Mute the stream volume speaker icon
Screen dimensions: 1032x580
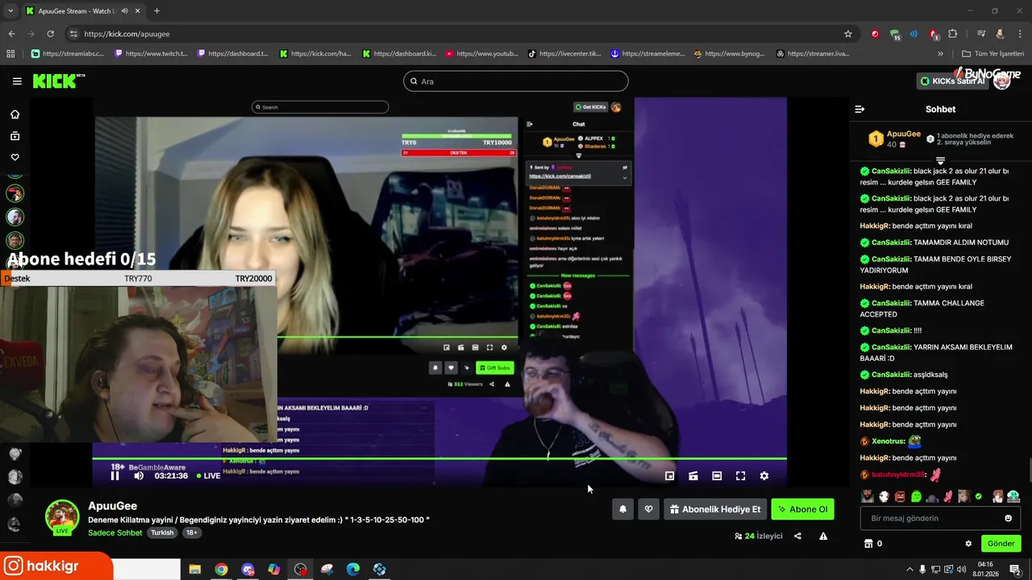(x=139, y=475)
